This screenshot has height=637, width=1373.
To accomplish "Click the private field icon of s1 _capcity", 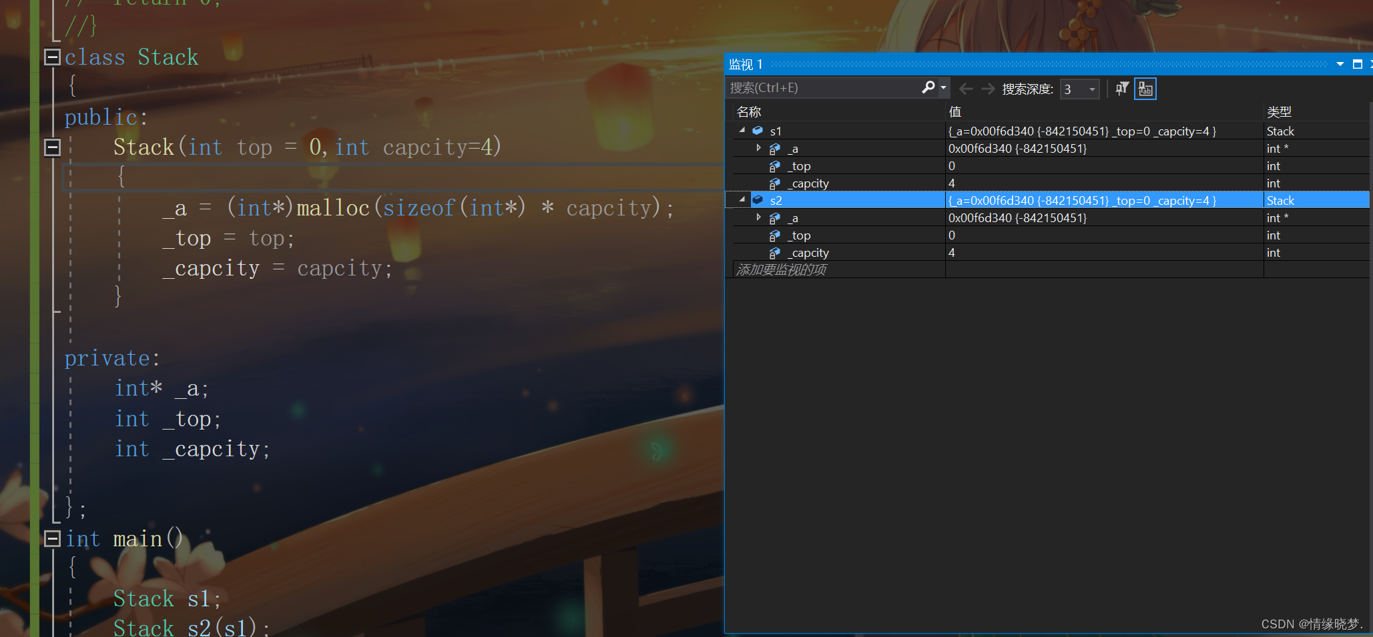I will [x=774, y=183].
